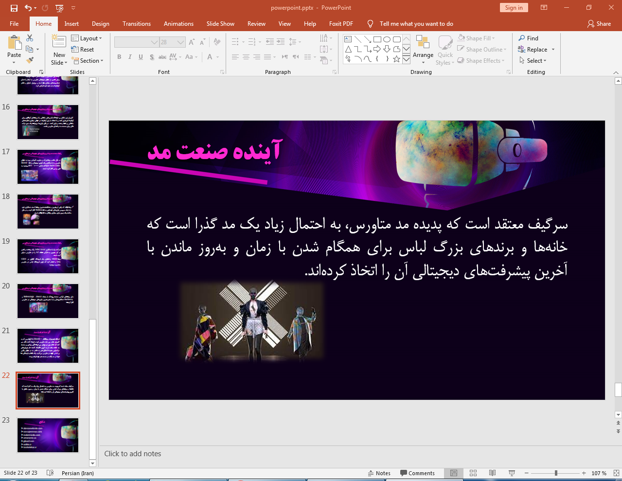The height and width of the screenshot is (481, 622).
Task: Click the Format Painter brush icon
Action: (x=30, y=60)
